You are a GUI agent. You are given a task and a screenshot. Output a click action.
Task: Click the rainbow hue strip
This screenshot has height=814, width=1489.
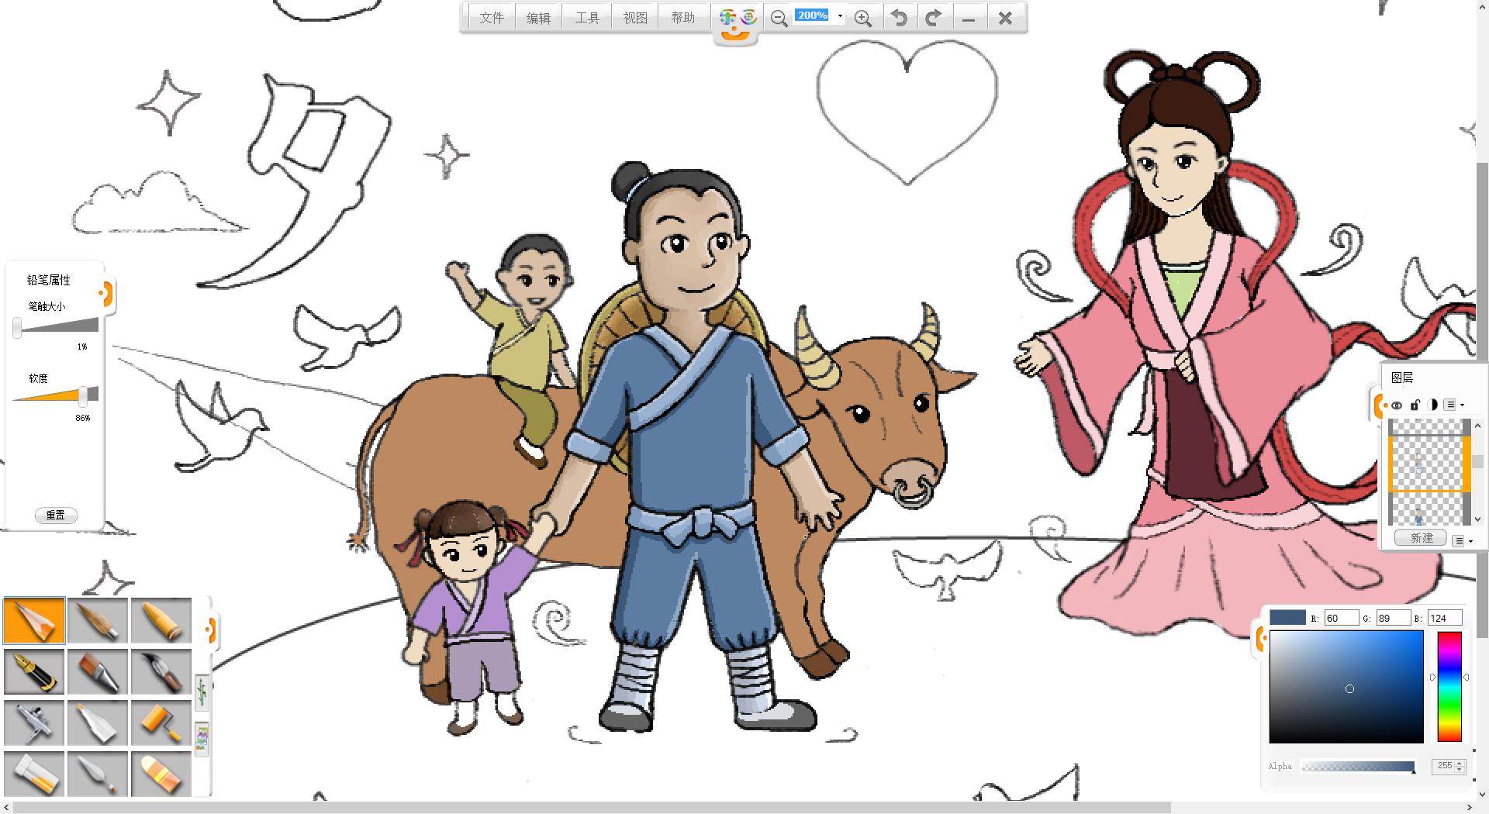tap(1449, 686)
